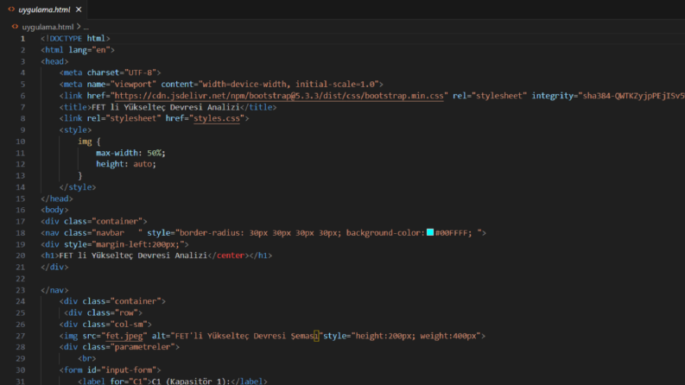Click the closing style tag
The height and width of the screenshot is (385, 685).
78,187
